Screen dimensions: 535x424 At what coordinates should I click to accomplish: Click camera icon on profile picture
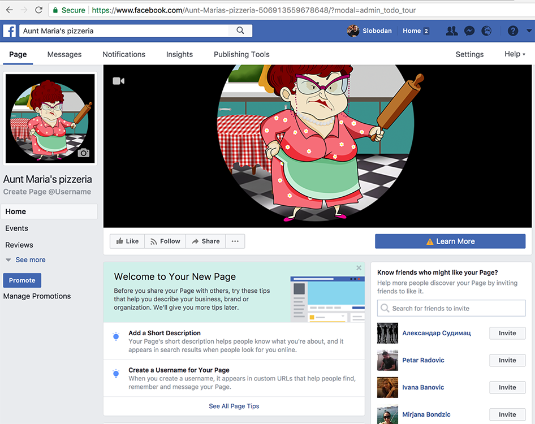84,153
